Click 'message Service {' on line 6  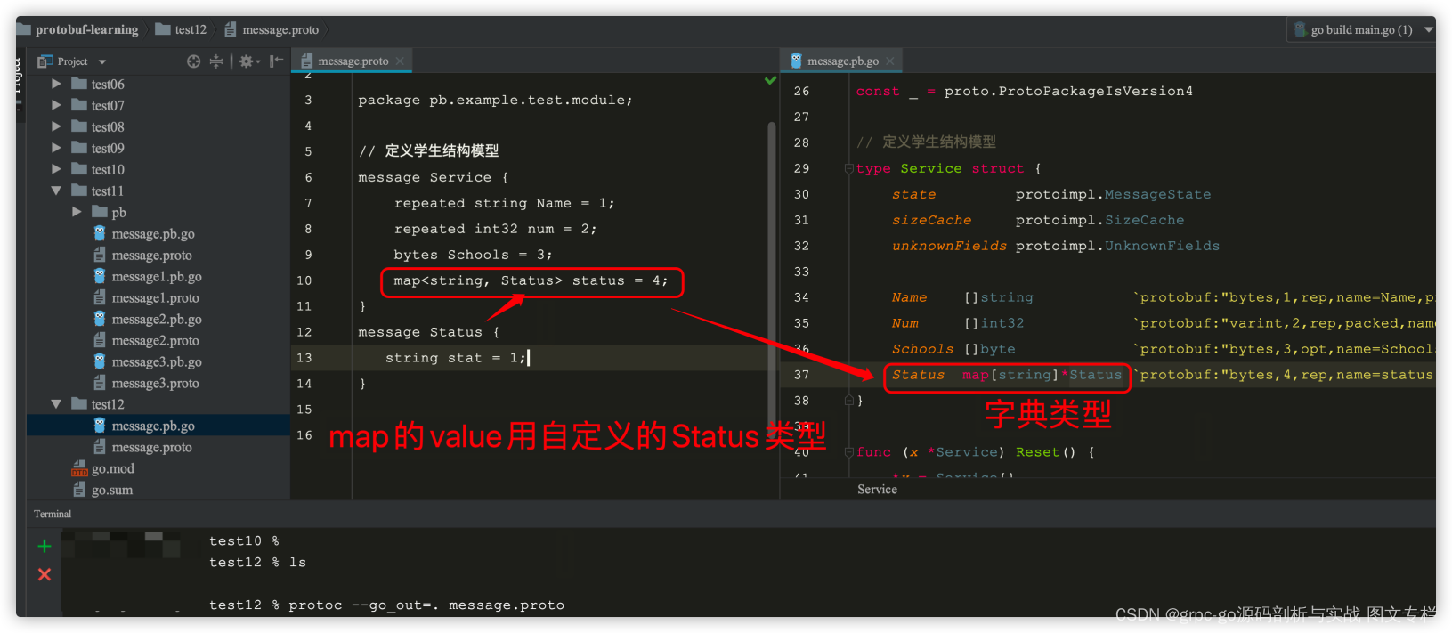433,177
